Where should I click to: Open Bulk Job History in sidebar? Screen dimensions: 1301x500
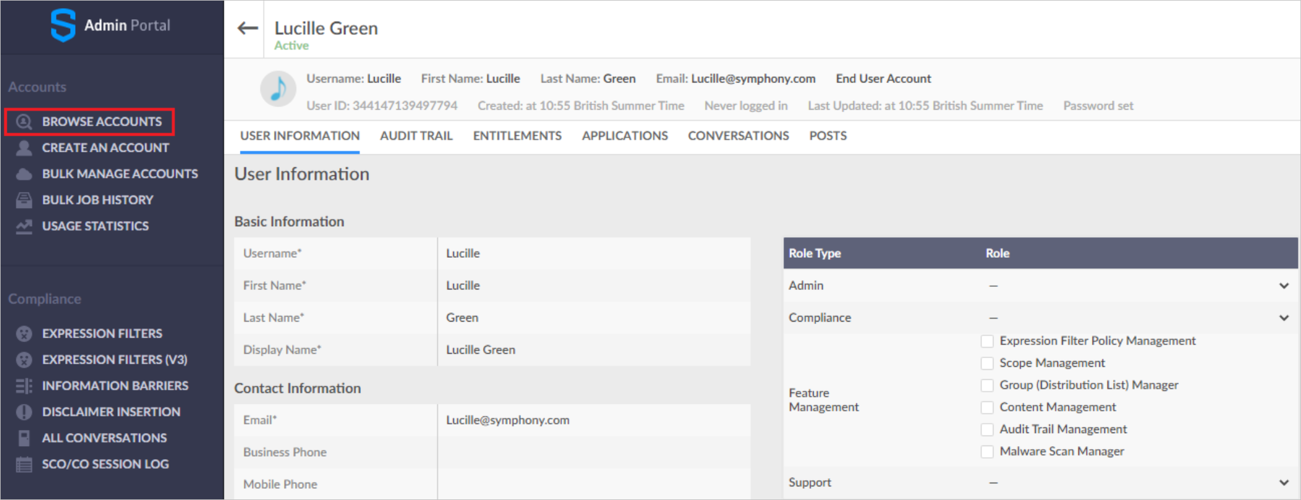click(97, 200)
